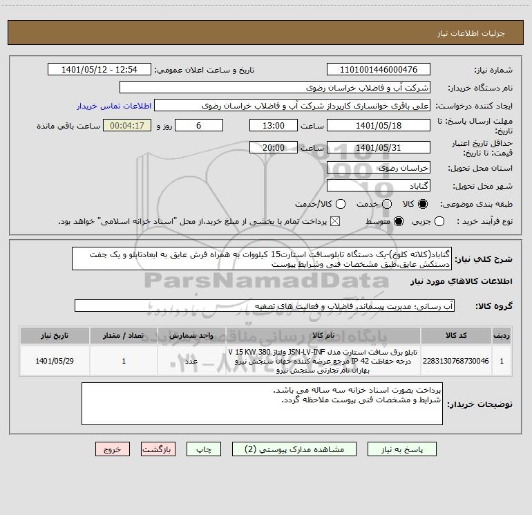Click the soft starter panel product name cell
The width and height of the screenshot is (532, 515).
pos(323,361)
